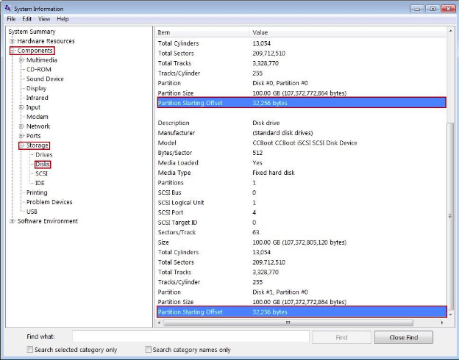This screenshot has height=360, width=459.
Task: Click the System Information title bar icon
Action: coord(7,8)
